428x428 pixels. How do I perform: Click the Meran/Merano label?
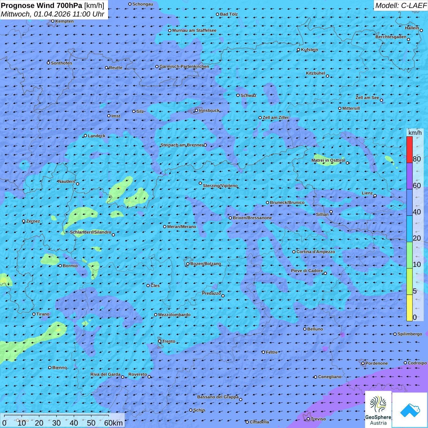(182, 227)
